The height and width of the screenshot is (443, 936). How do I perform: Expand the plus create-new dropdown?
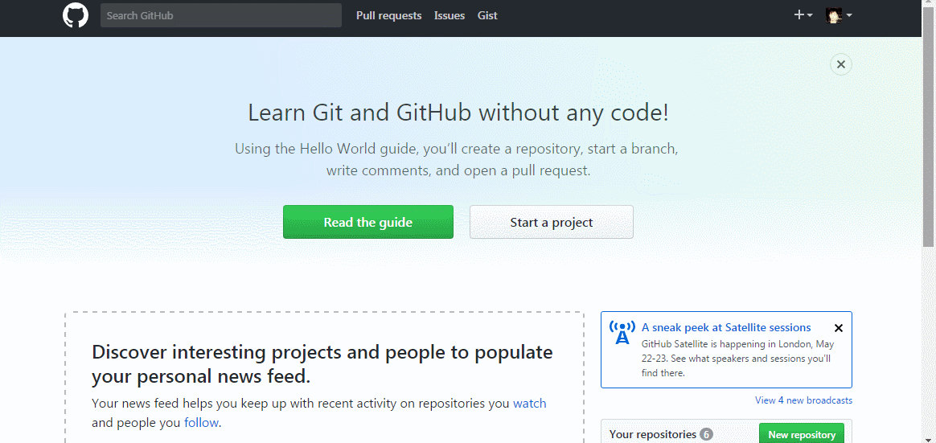[803, 15]
